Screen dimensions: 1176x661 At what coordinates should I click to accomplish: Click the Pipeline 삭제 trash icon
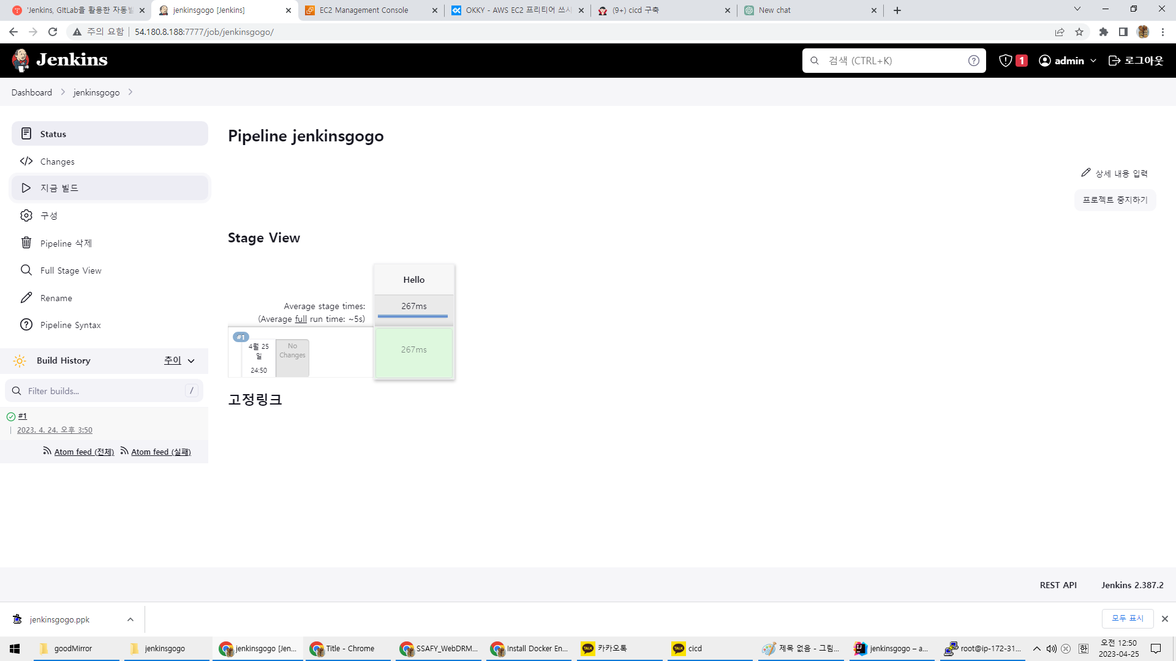tap(26, 243)
